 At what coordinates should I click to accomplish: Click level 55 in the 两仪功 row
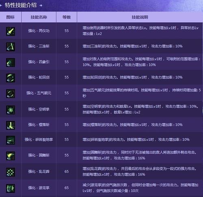click(67, 31)
